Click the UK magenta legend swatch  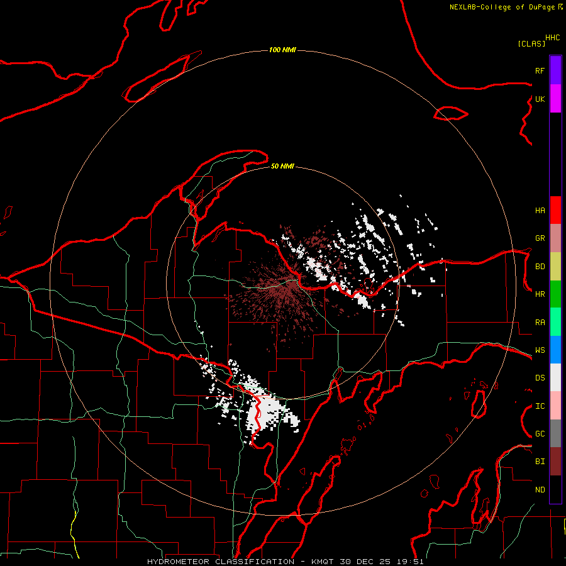[x=555, y=99]
